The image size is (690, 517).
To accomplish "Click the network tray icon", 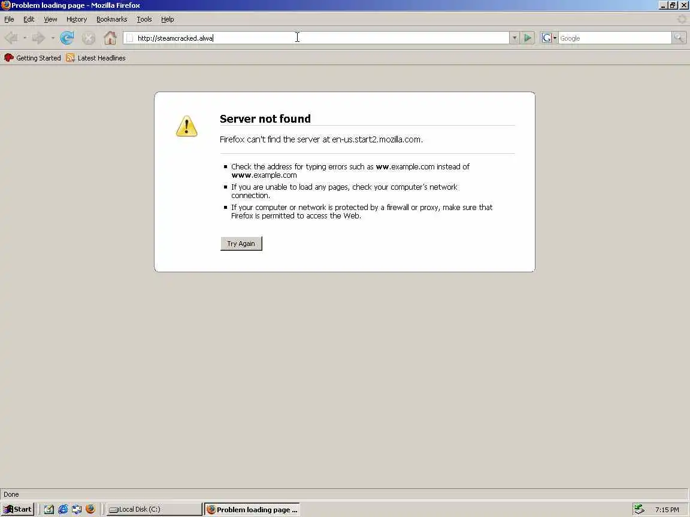I will coord(639,509).
